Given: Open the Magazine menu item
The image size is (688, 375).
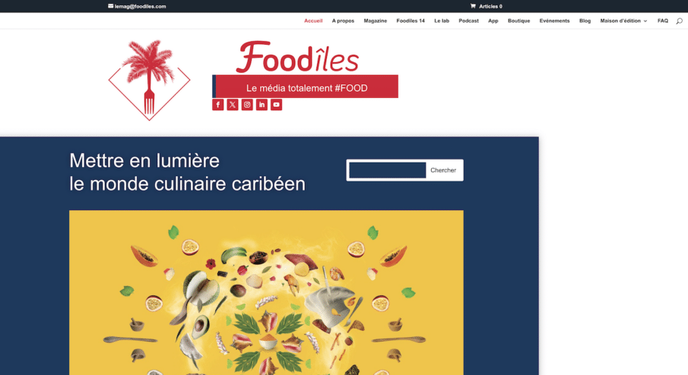Looking at the screenshot, I should pos(375,20).
